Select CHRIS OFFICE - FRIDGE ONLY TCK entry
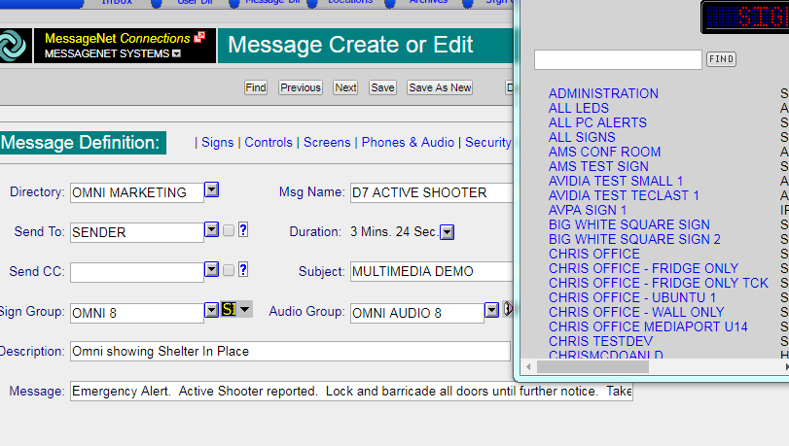The width and height of the screenshot is (789, 446). pyautogui.click(x=659, y=283)
